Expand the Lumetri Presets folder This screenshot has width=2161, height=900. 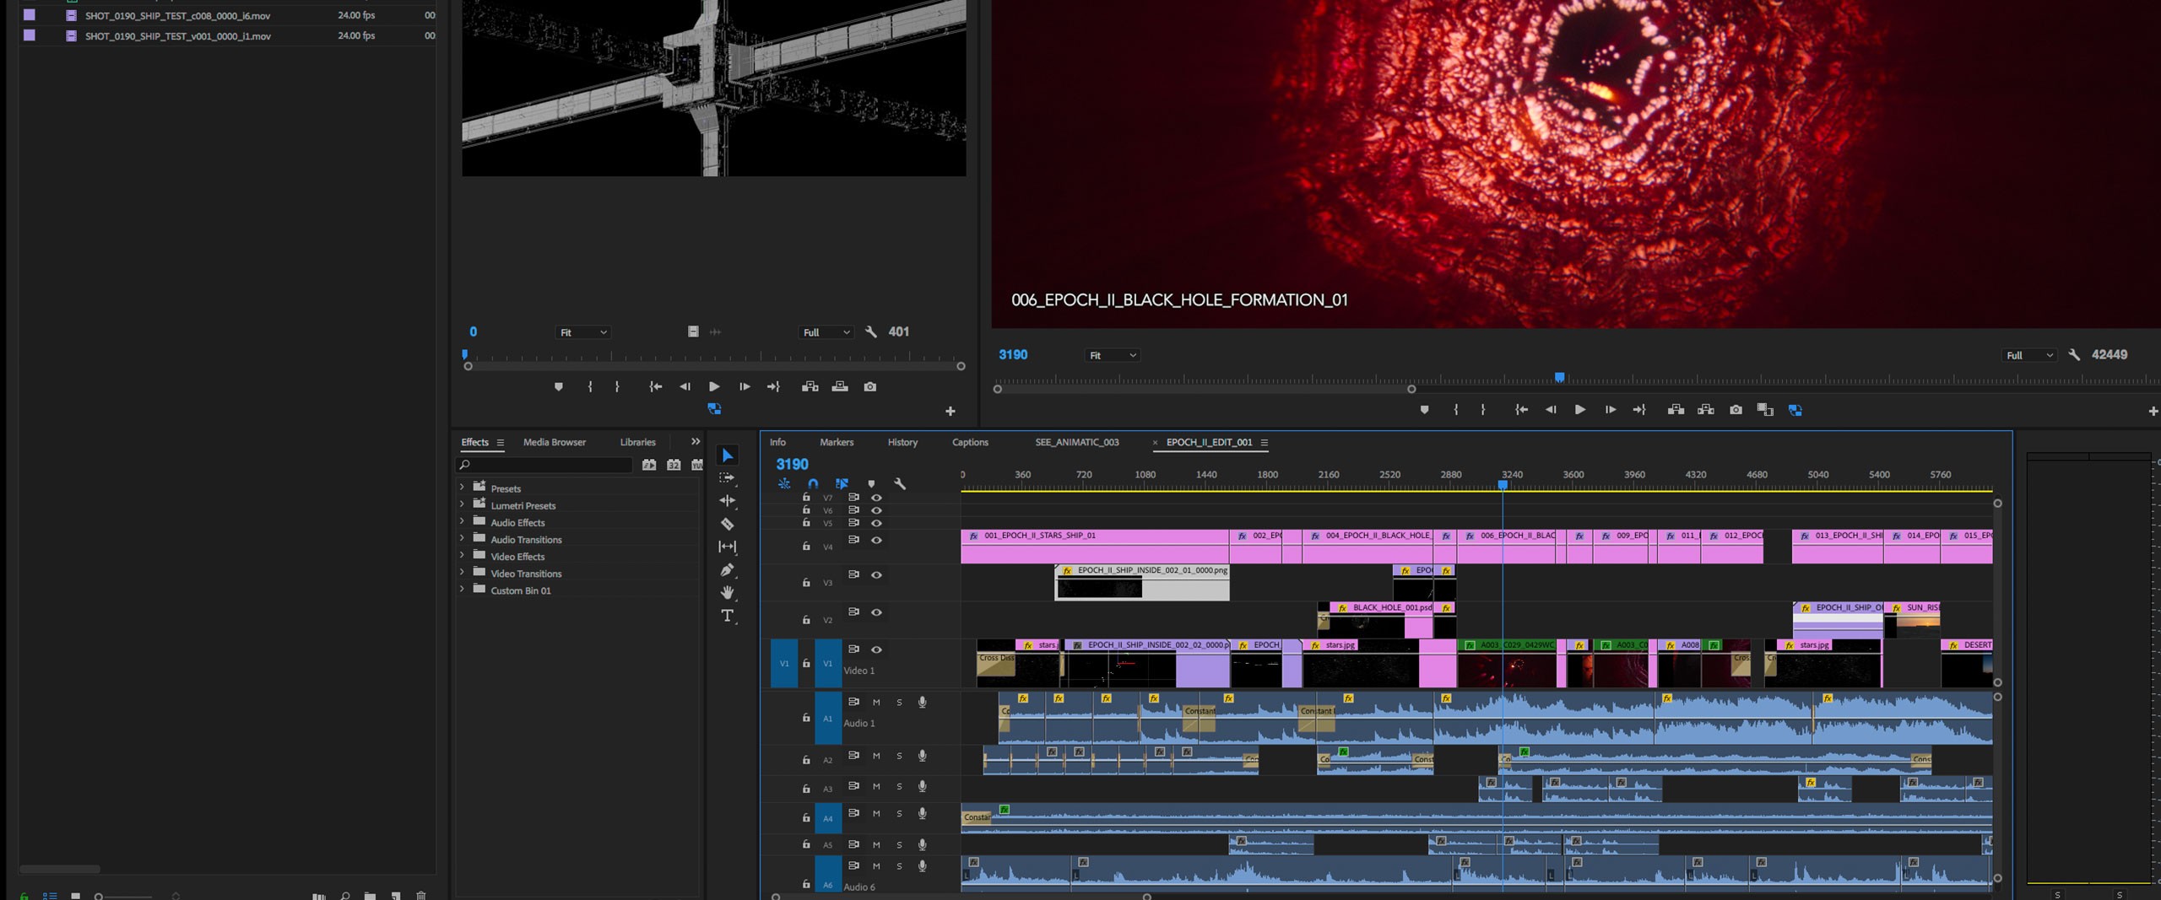[x=462, y=504]
